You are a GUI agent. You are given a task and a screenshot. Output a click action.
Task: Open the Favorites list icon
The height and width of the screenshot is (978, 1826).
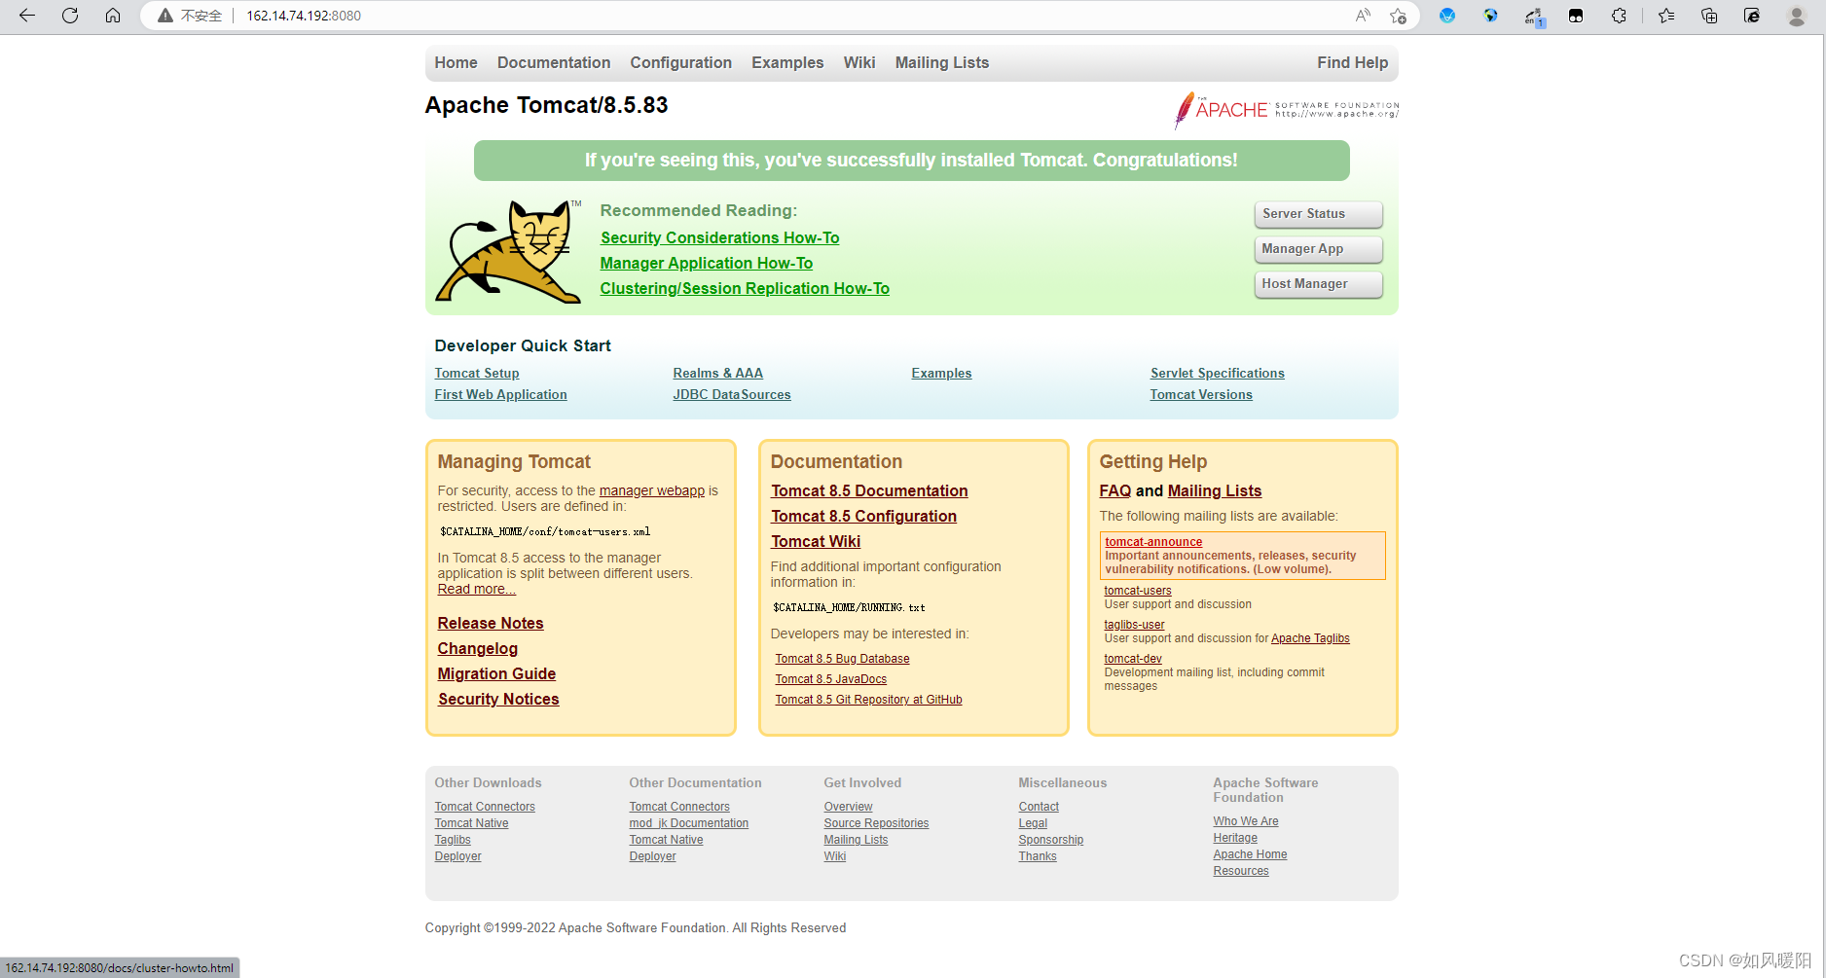1666,16
